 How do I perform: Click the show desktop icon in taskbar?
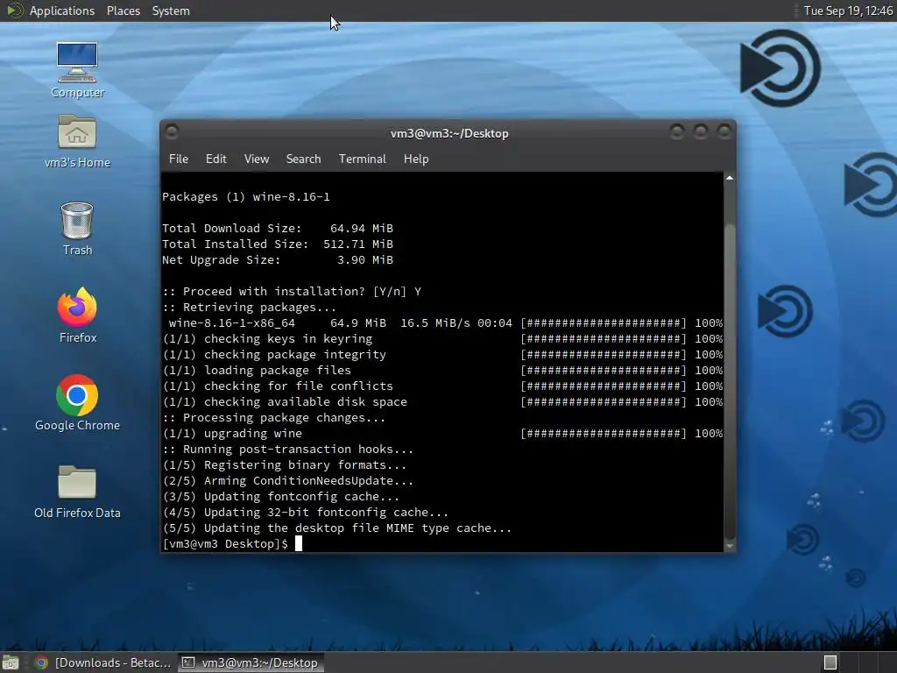[x=11, y=662]
